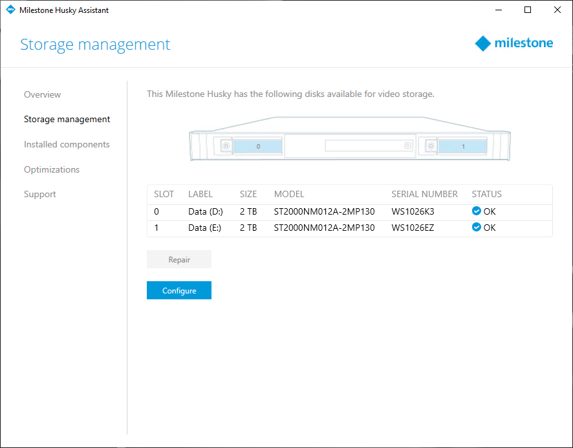Click the disks available description text
The height and width of the screenshot is (448, 573).
pos(290,94)
